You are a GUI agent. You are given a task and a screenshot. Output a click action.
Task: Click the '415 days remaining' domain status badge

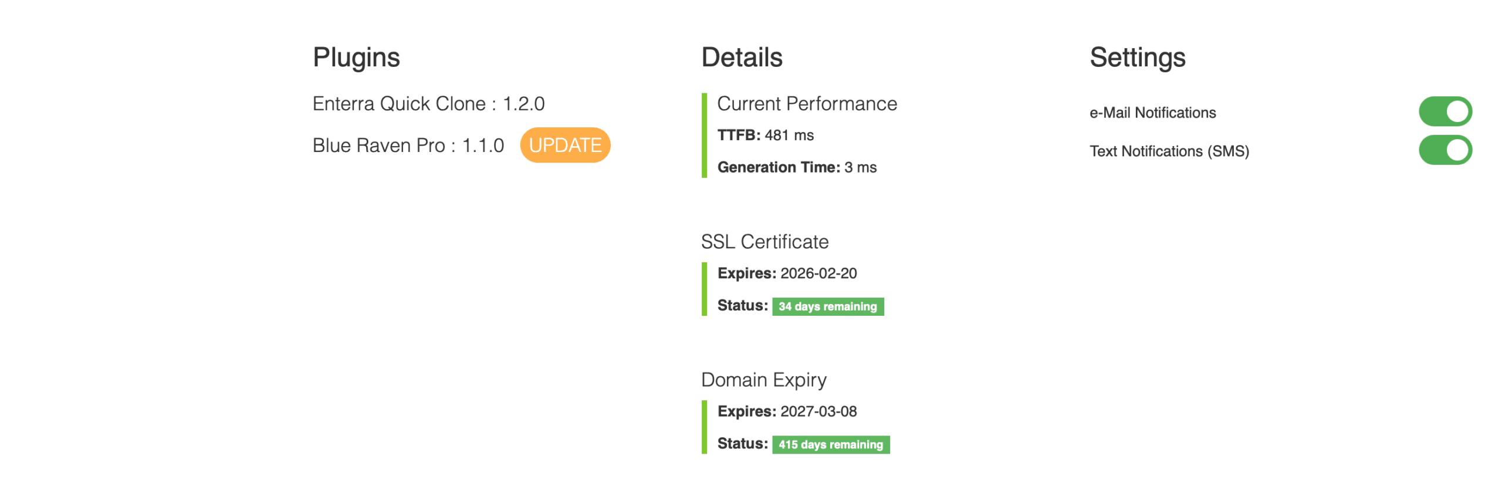click(x=831, y=444)
